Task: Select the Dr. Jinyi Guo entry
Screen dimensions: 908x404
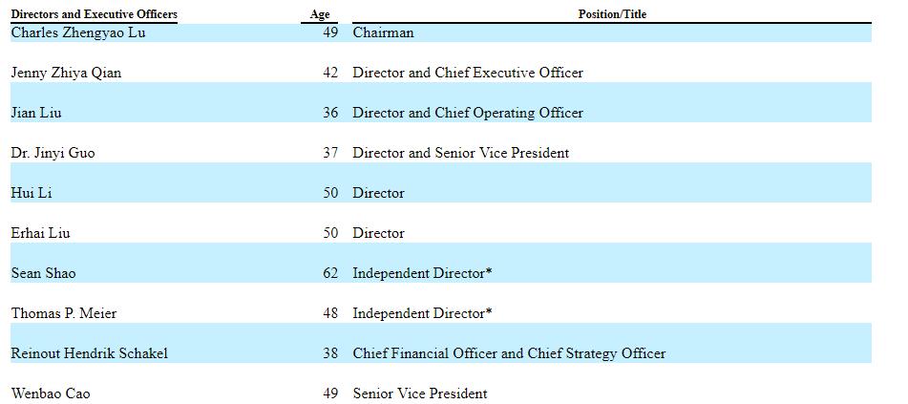Action: [x=53, y=153]
